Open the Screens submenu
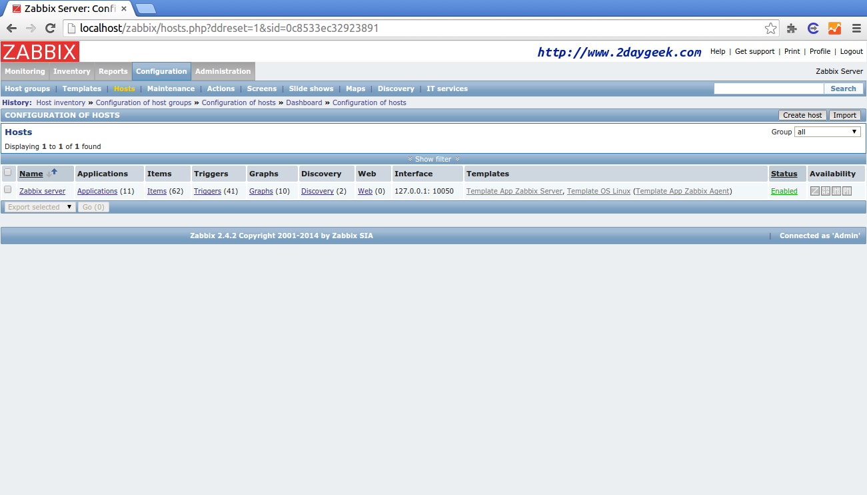867x495 pixels. pyautogui.click(x=262, y=88)
